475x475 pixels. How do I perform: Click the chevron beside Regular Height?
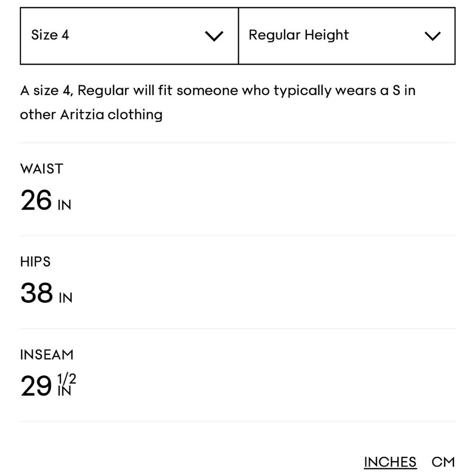click(x=432, y=36)
